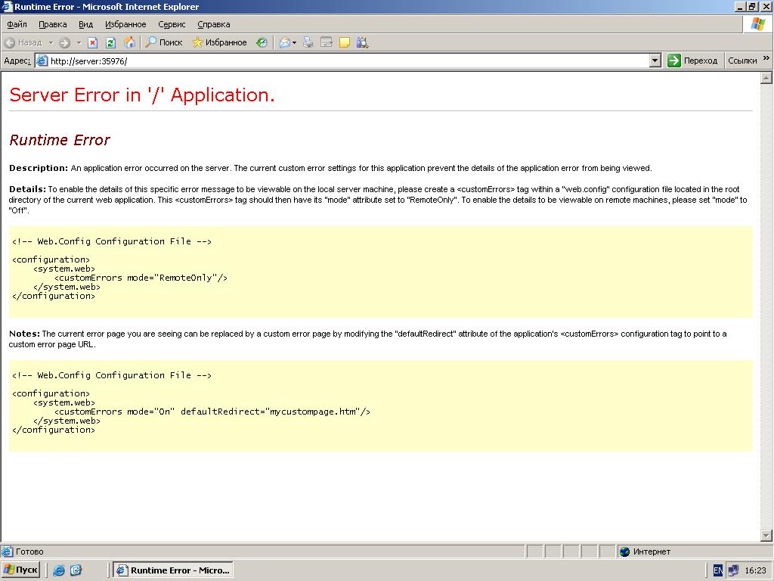This screenshot has height=581, width=774.
Task: Click the yellow note Discuss icon
Action: 345,42
